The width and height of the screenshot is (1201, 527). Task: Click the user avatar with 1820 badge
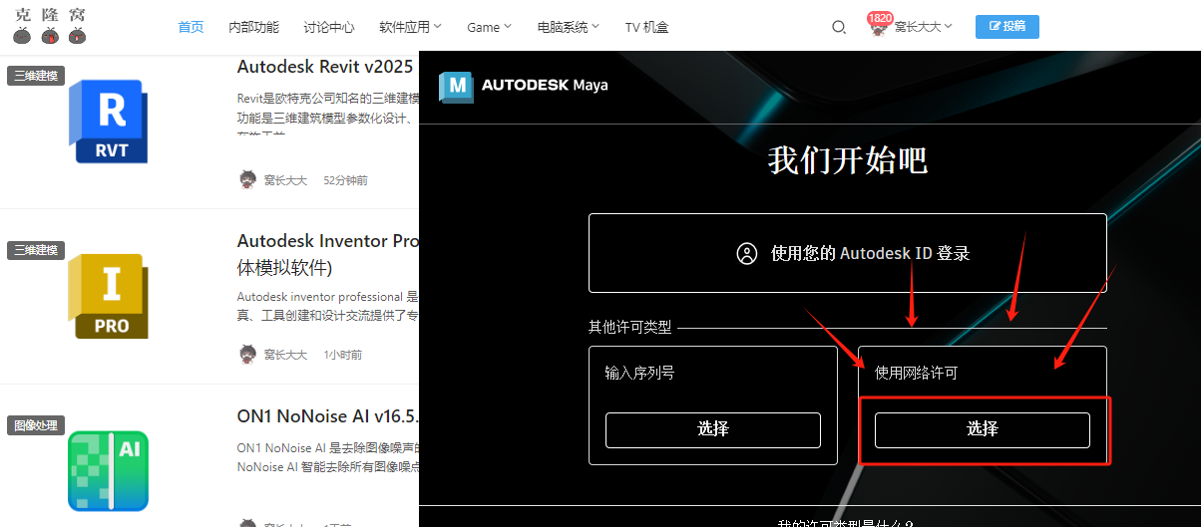click(878, 28)
